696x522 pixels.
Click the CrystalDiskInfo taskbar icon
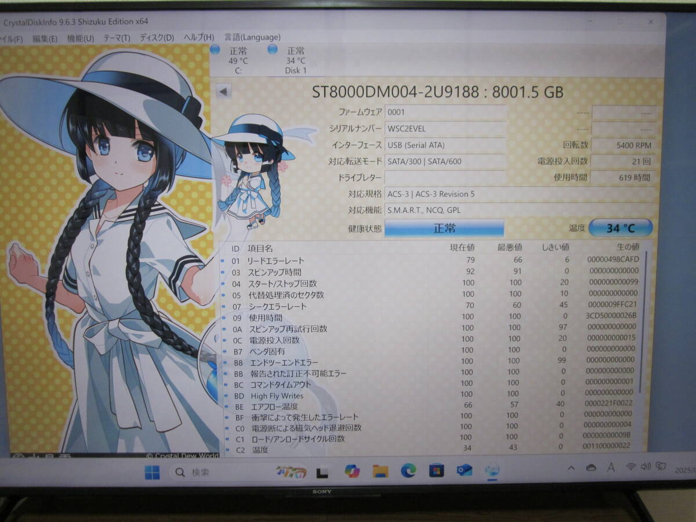pyautogui.click(x=492, y=470)
